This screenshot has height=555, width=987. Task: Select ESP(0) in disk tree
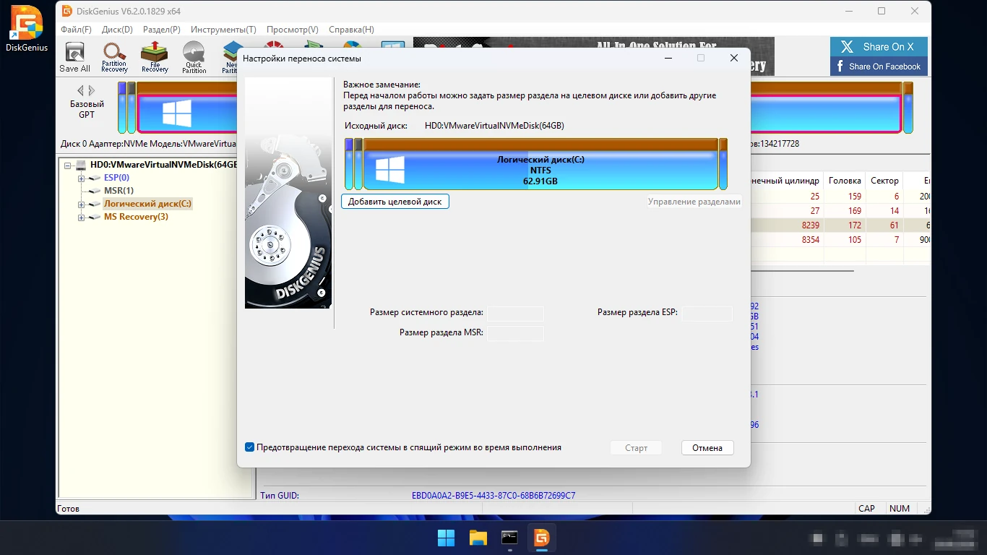click(x=116, y=178)
